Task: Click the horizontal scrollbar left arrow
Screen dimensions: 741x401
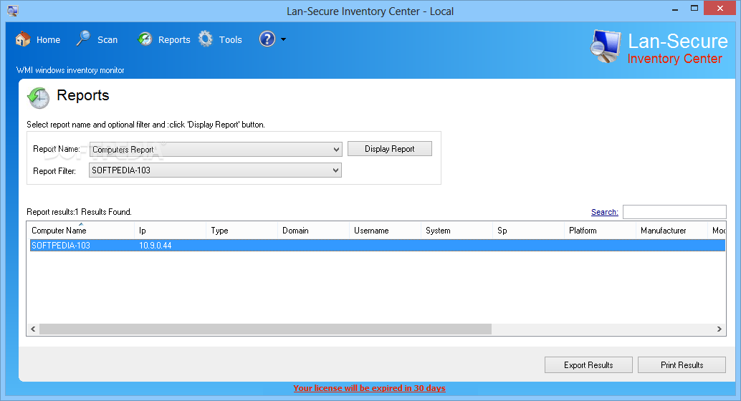Action: pos(33,329)
